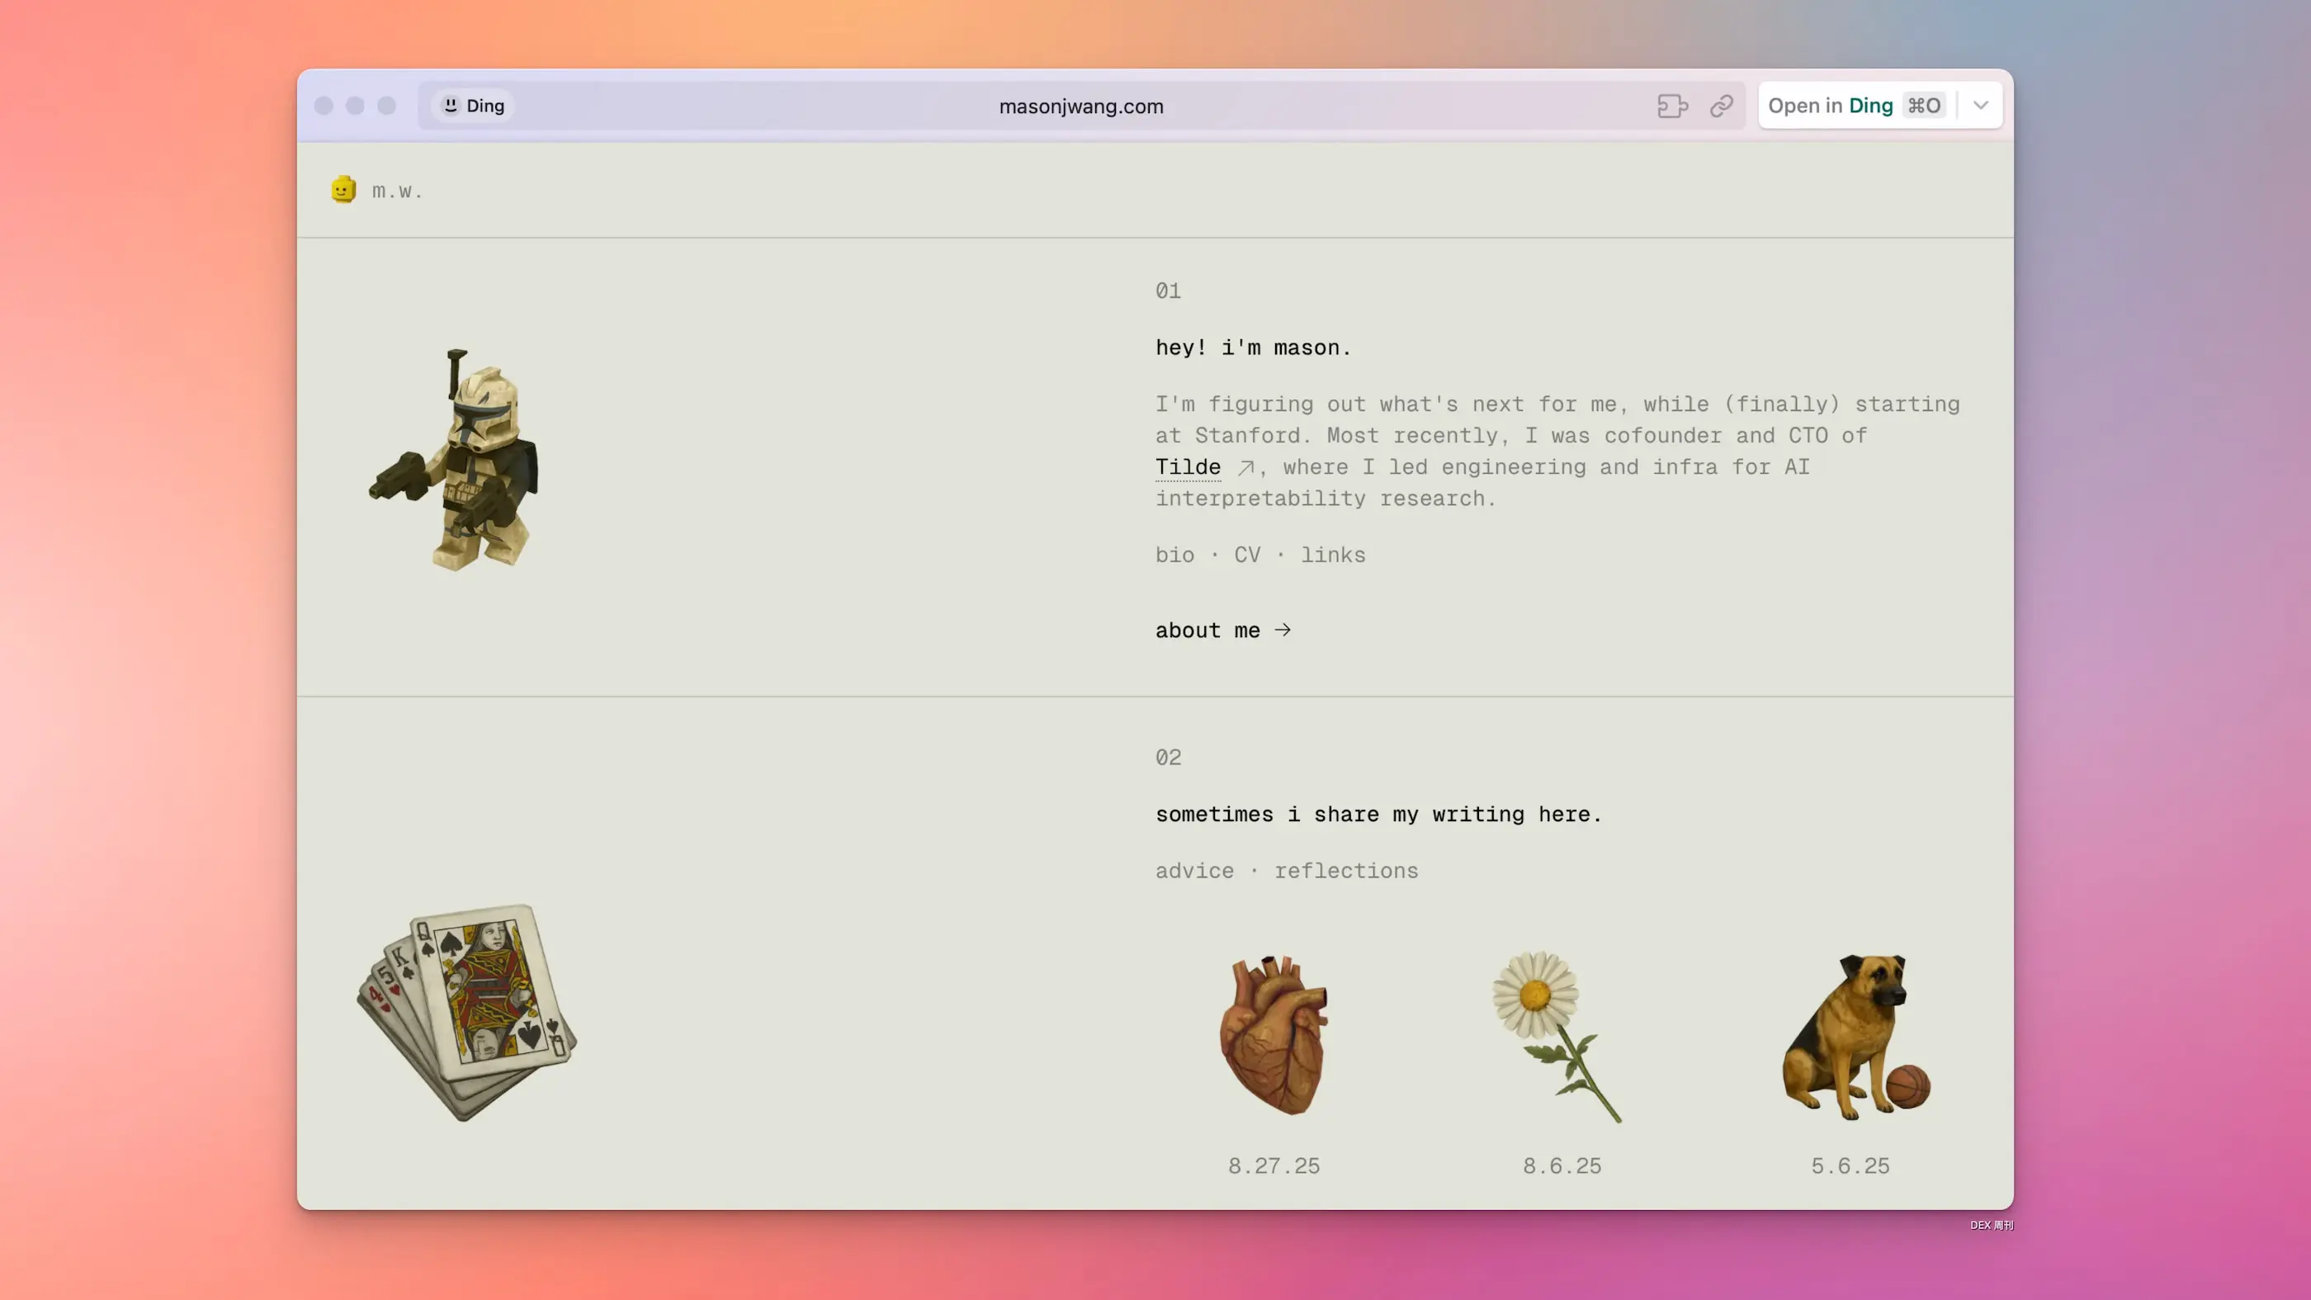Image resolution: width=2311 pixels, height=1300 pixels.
Task: Expand the Open in Ding dropdown chevron
Action: click(1980, 106)
